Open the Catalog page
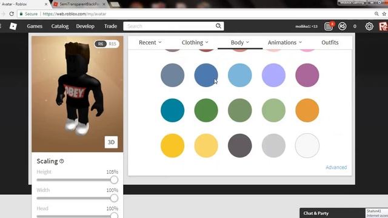 coord(60,26)
